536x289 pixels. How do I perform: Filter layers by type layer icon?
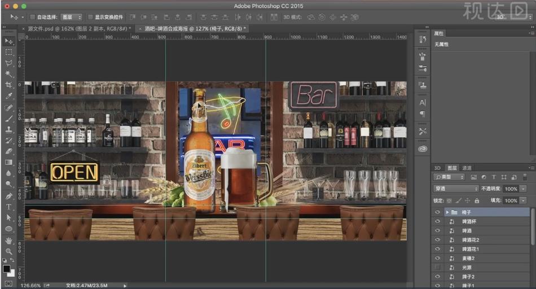pyautogui.click(x=494, y=177)
